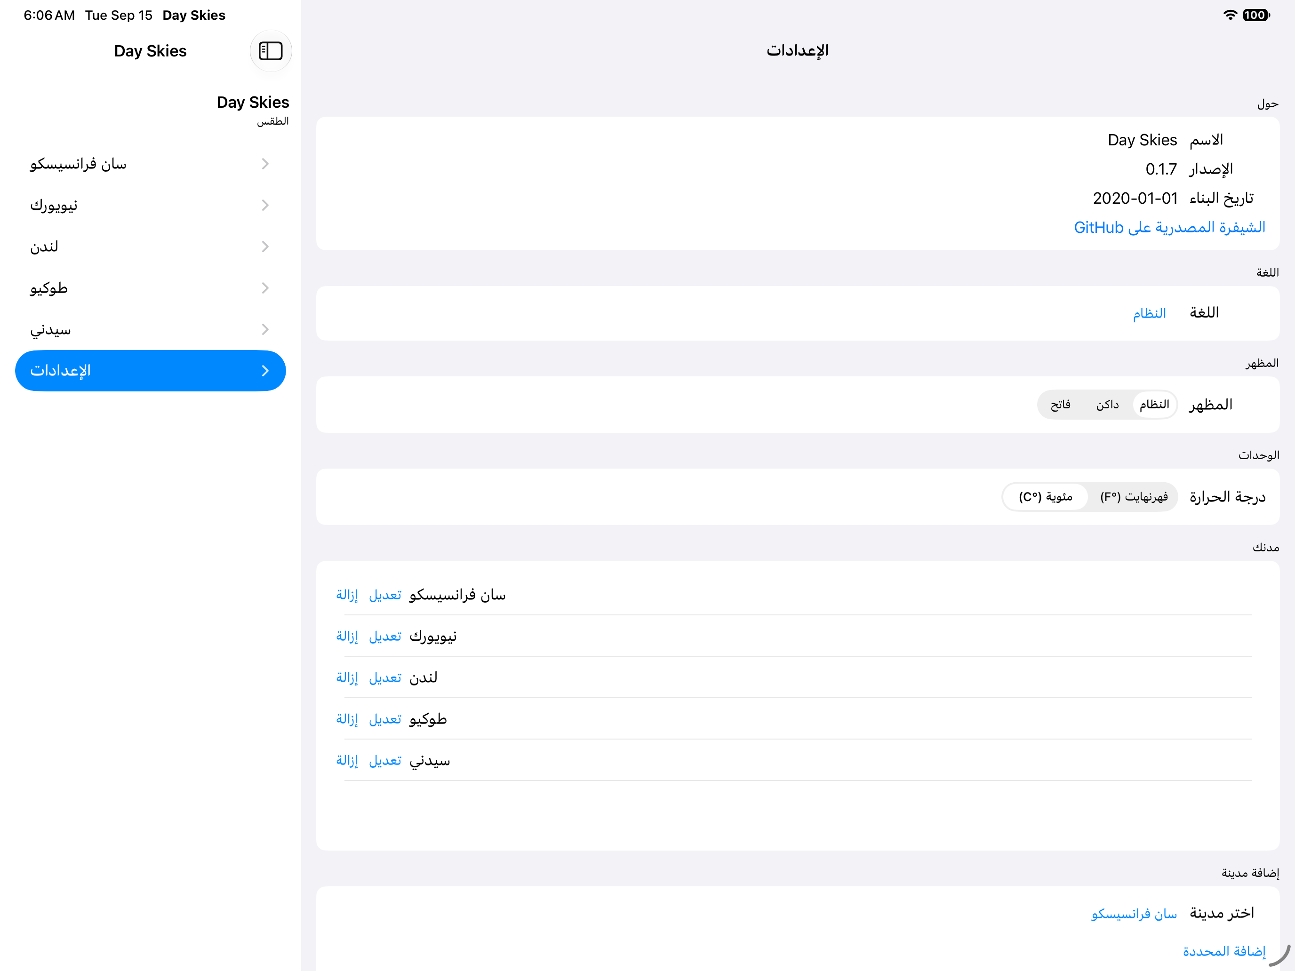Screen dimensions: 1295x971
Task: Tap the chevron on الإعدادات row
Action: tap(265, 371)
